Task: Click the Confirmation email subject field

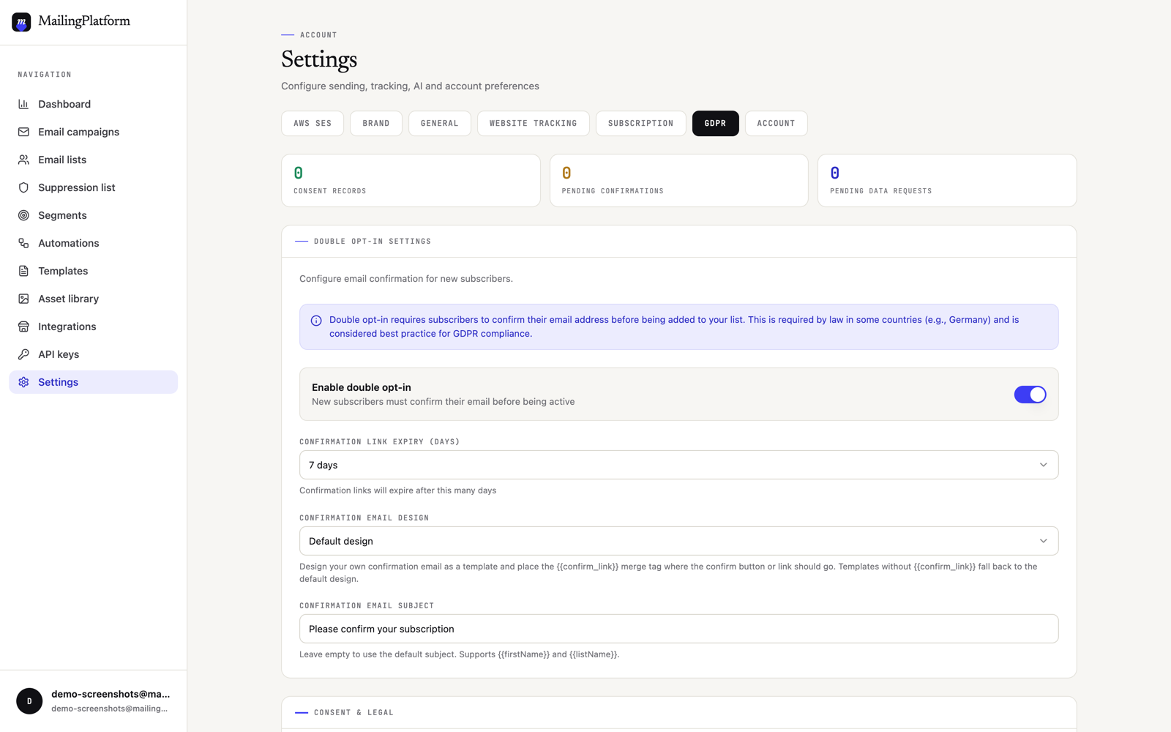Action: point(678,629)
